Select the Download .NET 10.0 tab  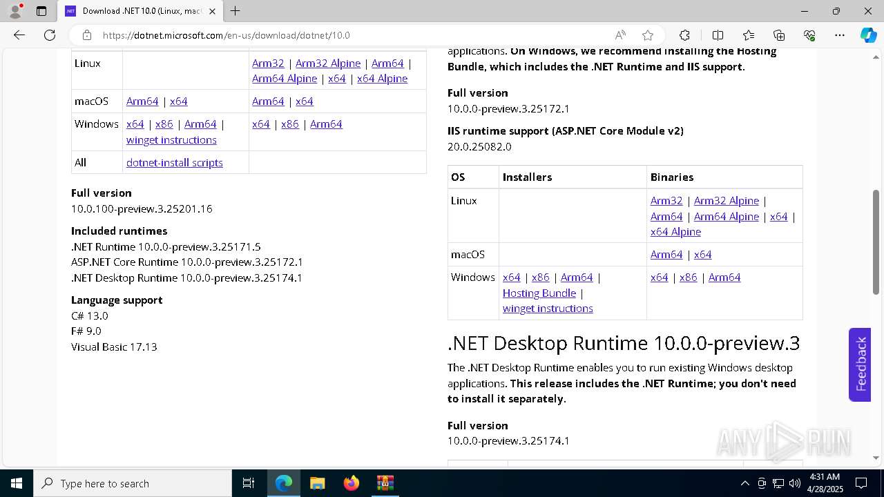point(140,11)
